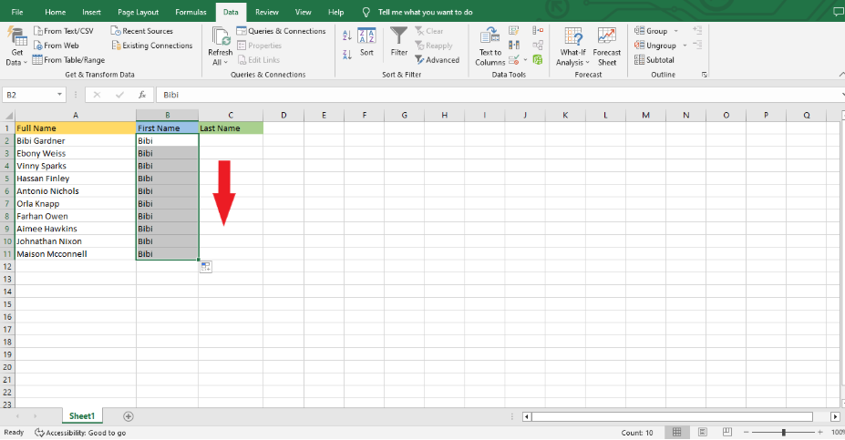The image size is (845, 440).
Task: Open the Outline dialog launcher
Action: coord(705,75)
